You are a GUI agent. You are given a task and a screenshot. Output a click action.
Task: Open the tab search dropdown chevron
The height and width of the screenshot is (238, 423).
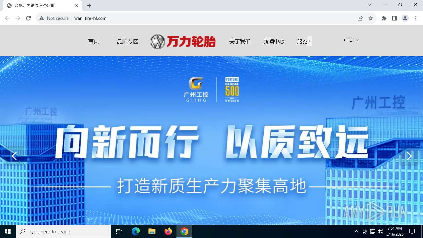(x=370, y=5)
